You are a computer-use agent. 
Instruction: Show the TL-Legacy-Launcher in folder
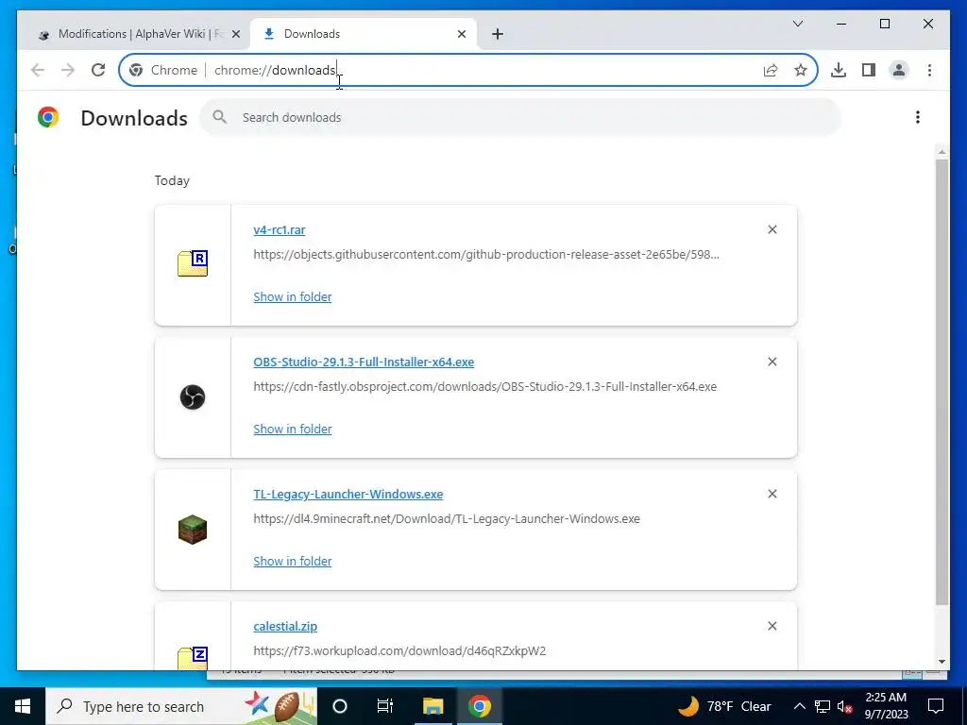point(293,561)
